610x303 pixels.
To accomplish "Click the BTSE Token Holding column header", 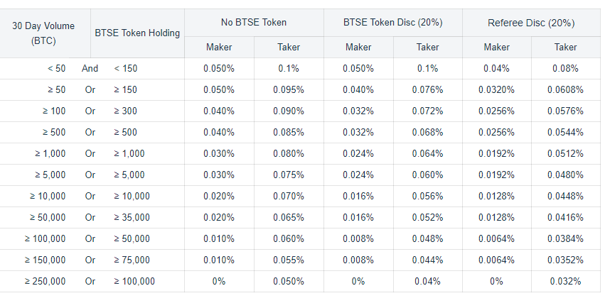I will point(137,33).
